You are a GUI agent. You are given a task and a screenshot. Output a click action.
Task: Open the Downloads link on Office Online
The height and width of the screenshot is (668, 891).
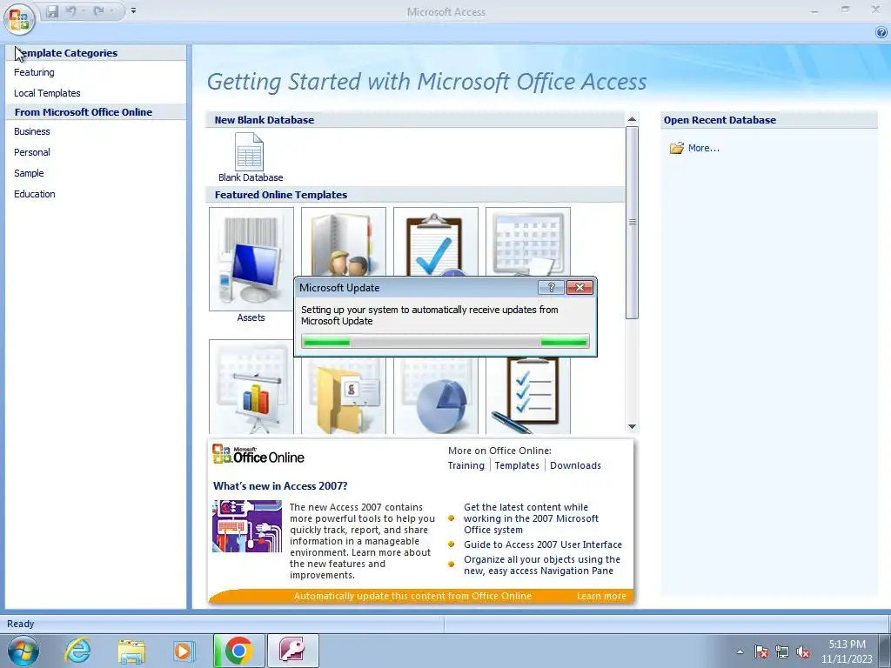(576, 466)
